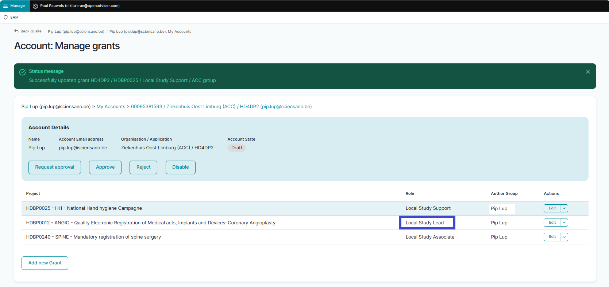Approve the account
This screenshot has width=609, height=287.
105,167
